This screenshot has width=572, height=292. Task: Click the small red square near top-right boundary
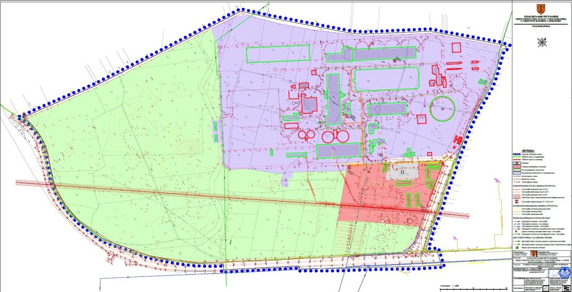457,49
